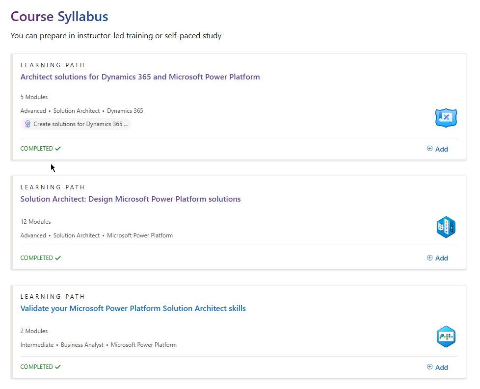
Task: Click the Dynamics 365 hexagonal badge icon
Action: coord(446,118)
